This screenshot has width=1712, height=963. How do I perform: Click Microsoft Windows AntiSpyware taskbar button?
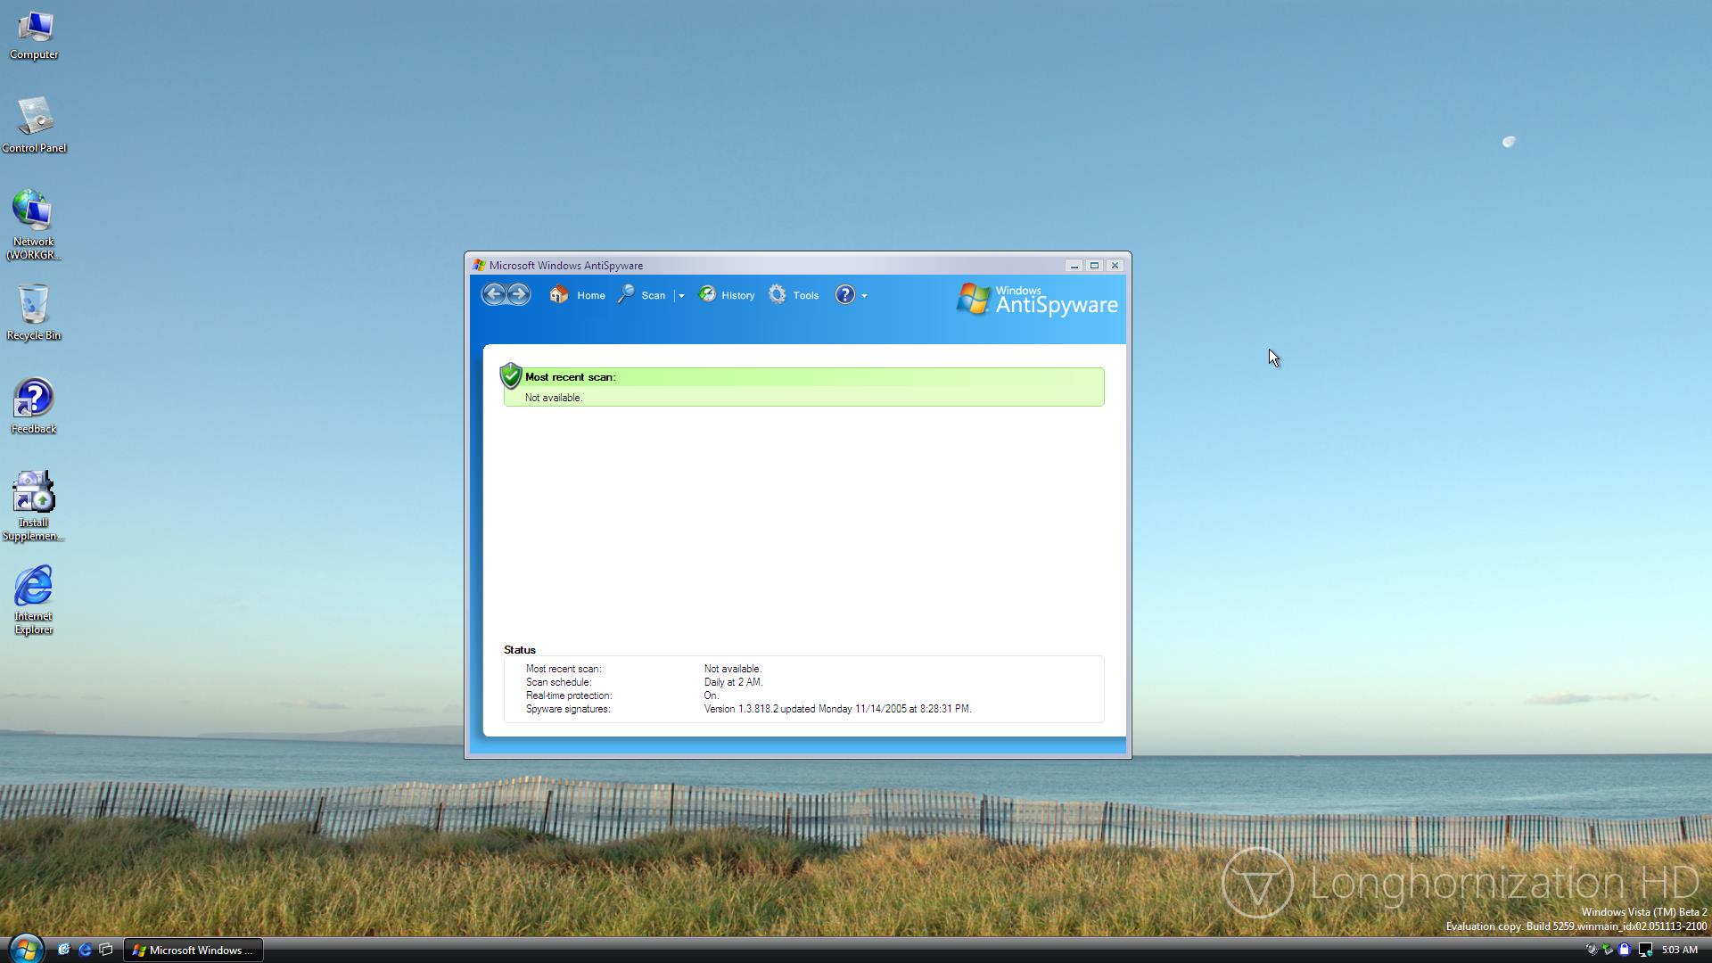(193, 950)
